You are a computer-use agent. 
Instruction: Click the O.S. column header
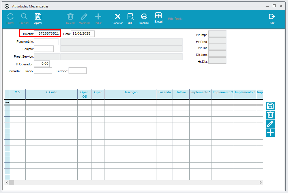(18, 94)
